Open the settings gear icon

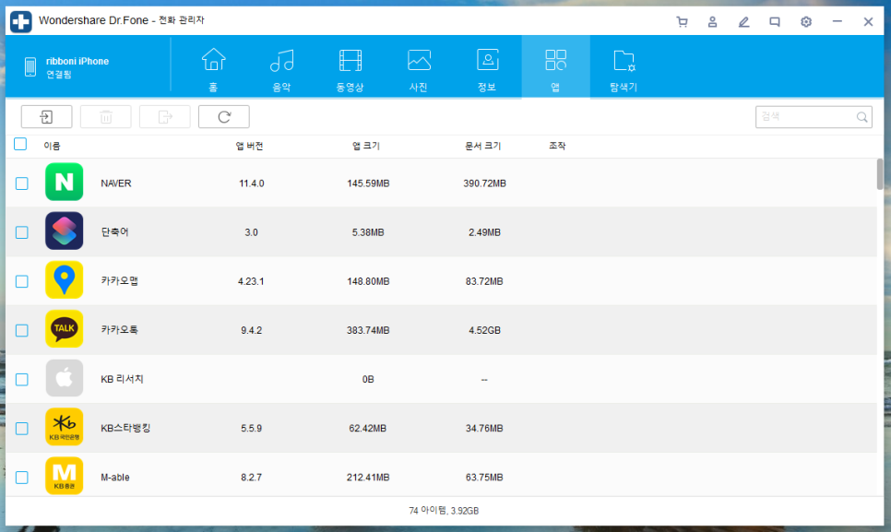[806, 22]
